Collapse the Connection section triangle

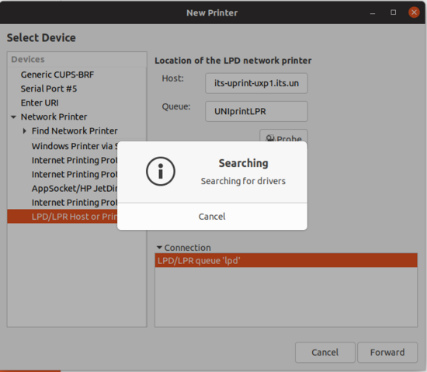(159, 248)
